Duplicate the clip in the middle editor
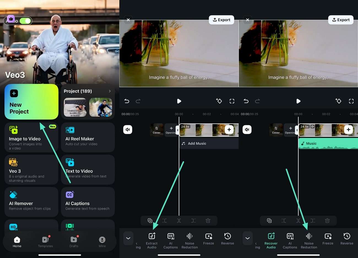The image size is (358, 258). [150, 221]
